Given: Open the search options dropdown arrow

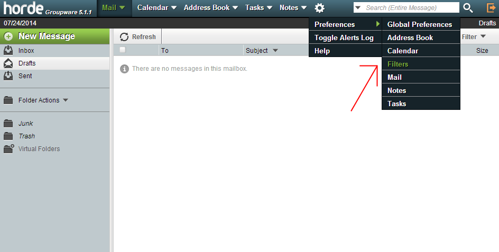Looking at the screenshot, I should pyautogui.click(x=358, y=8).
